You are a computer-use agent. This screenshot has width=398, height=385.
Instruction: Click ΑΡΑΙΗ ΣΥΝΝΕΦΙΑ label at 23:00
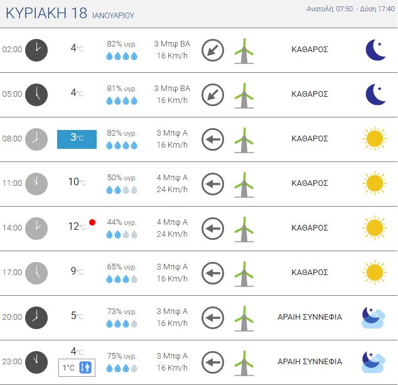pos(309,362)
